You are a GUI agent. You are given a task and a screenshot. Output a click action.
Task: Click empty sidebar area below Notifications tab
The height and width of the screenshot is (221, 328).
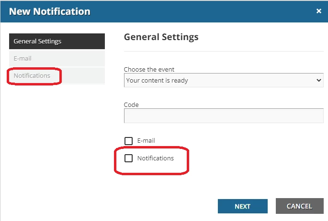pyautogui.click(x=57, y=143)
